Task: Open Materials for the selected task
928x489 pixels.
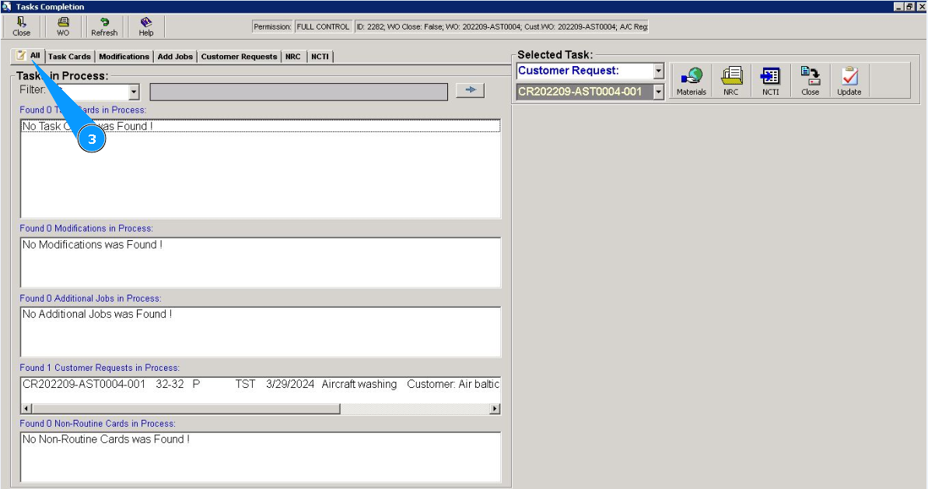Action: (692, 80)
